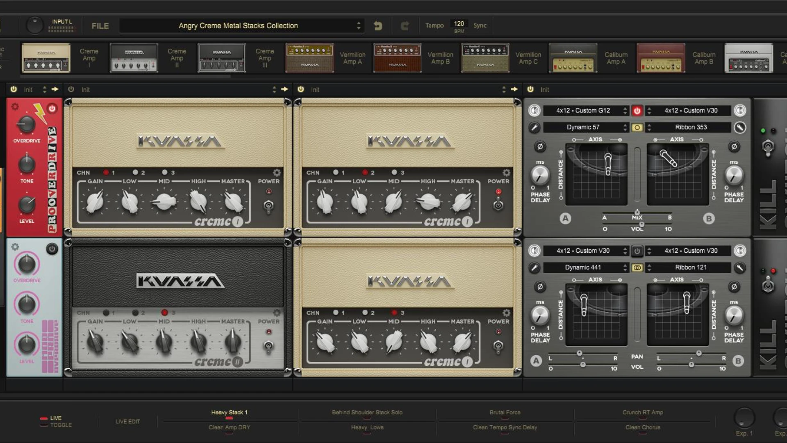Click upper cabinet A button

(565, 218)
